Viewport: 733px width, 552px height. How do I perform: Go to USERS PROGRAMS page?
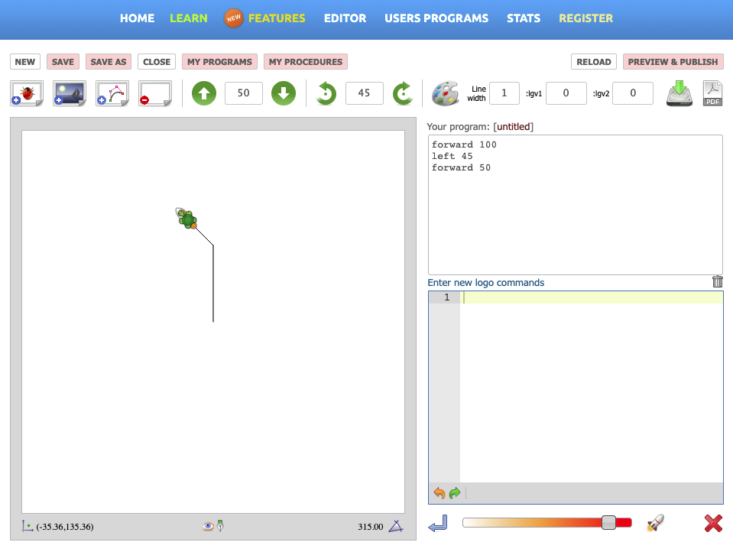(x=436, y=18)
